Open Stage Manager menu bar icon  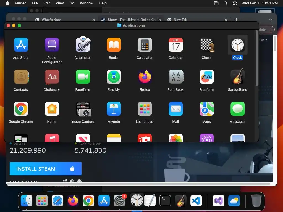pos(216,3)
